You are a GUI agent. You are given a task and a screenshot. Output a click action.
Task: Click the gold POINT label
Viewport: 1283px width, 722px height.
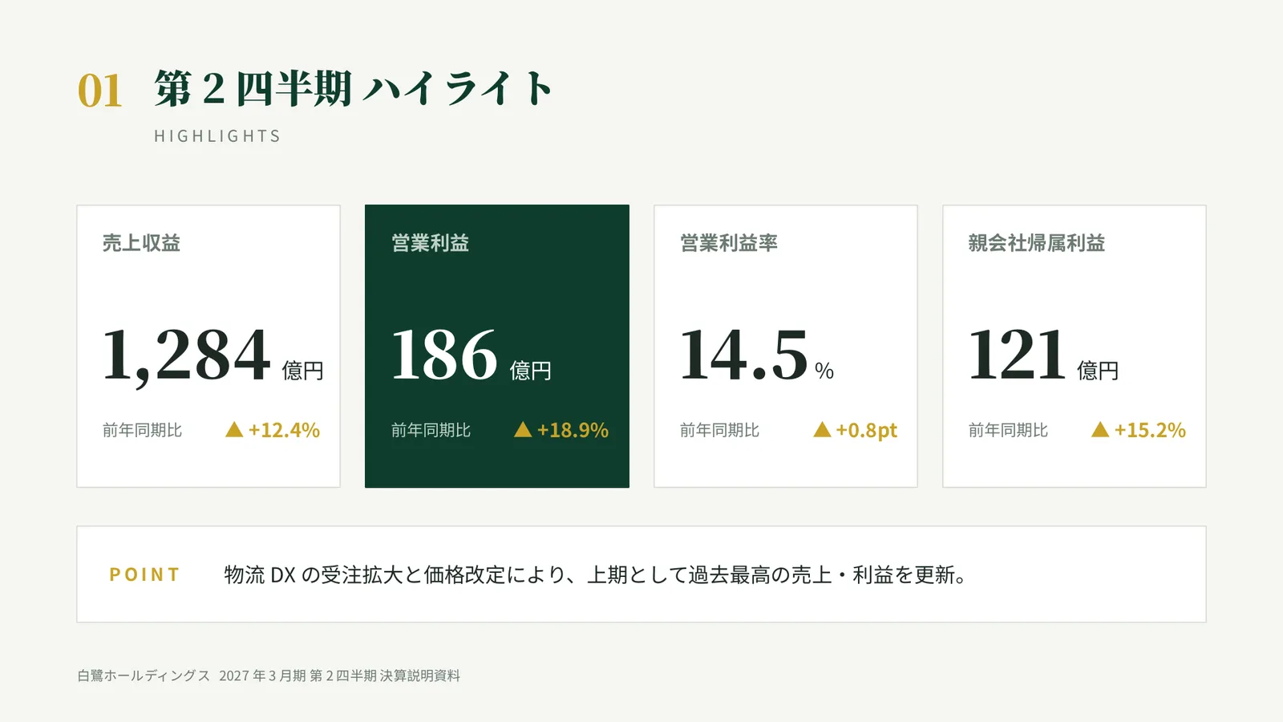tap(145, 574)
